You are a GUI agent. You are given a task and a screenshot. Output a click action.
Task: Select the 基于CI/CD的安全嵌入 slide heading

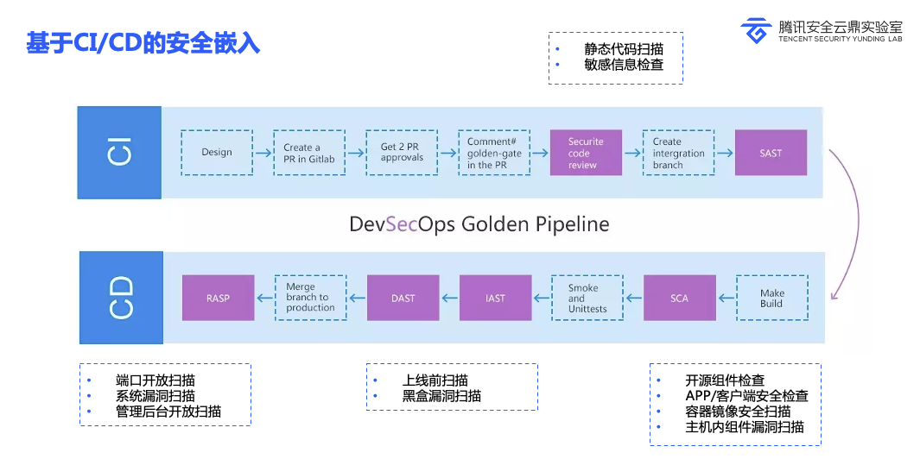[143, 43]
